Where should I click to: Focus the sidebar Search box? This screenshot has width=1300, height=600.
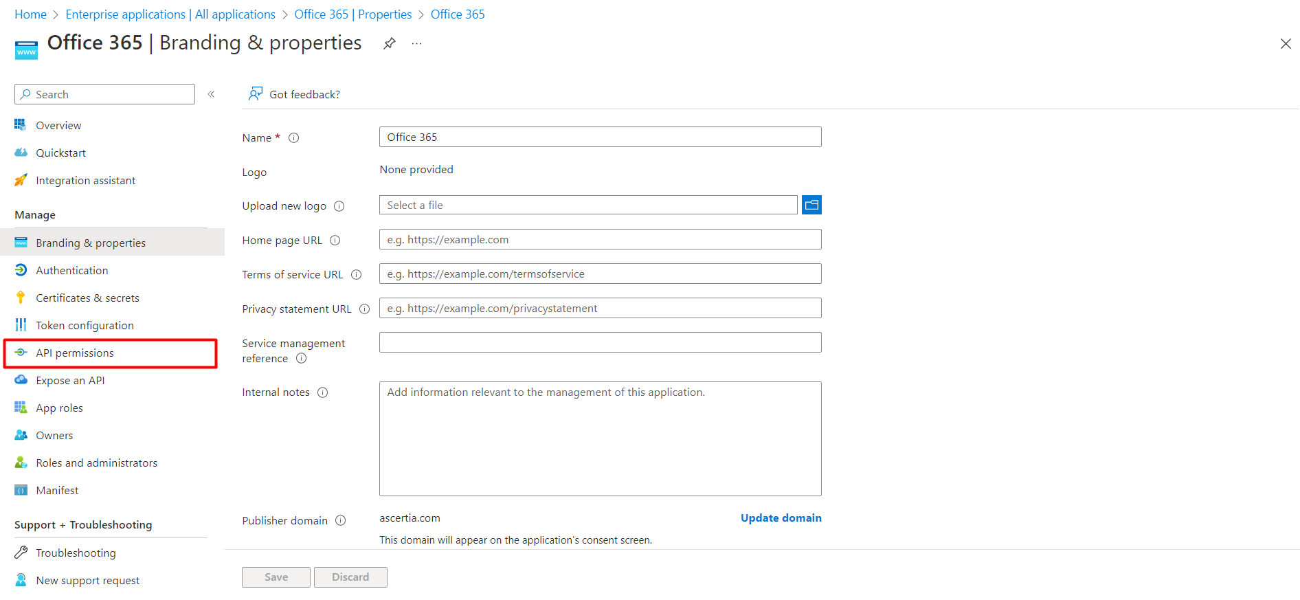coord(104,94)
